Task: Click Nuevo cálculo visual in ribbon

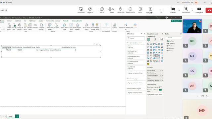Action: (87, 26)
